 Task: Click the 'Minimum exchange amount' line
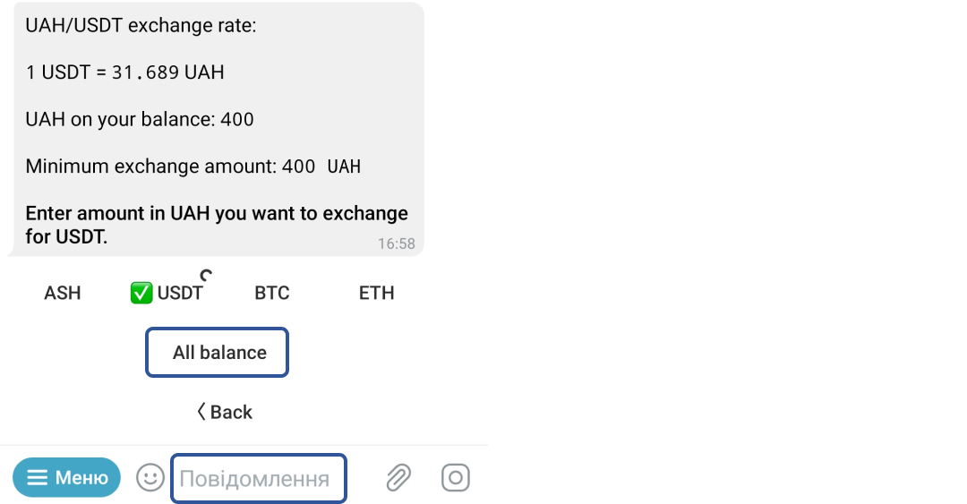tap(193, 167)
